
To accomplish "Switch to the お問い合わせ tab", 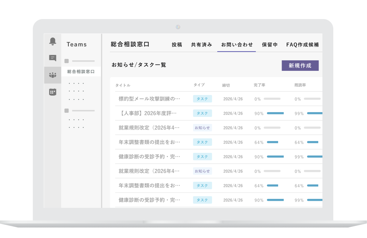I will click(237, 44).
